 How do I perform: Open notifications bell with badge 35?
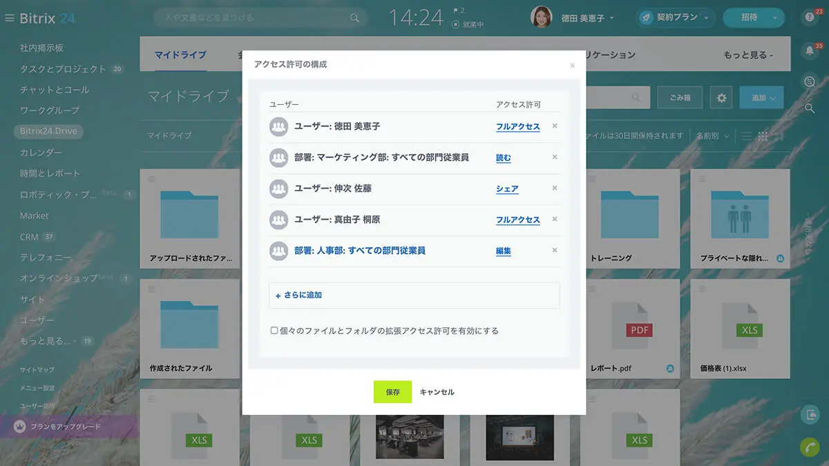pyautogui.click(x=810, y=50)
